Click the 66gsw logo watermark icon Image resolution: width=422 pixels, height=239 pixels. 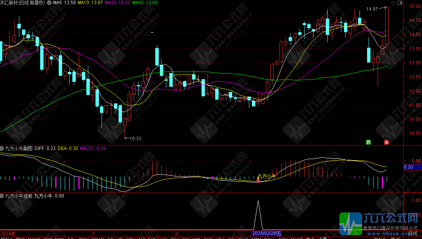click(351, 224)
